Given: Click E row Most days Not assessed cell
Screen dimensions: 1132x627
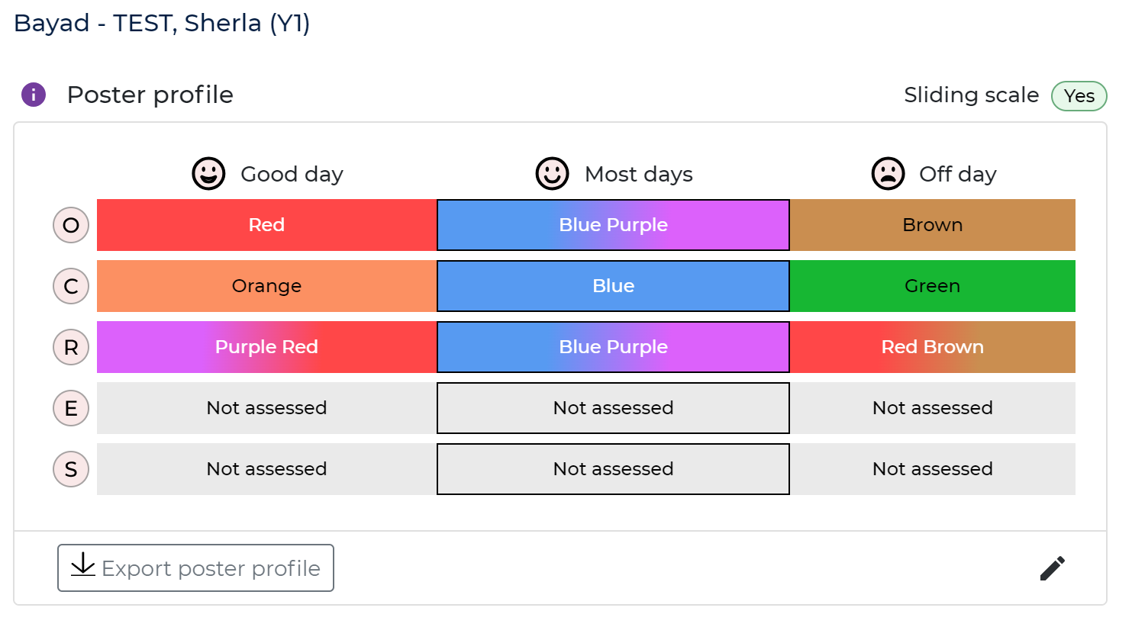Looking at the screenshot, I should point(613,408).
